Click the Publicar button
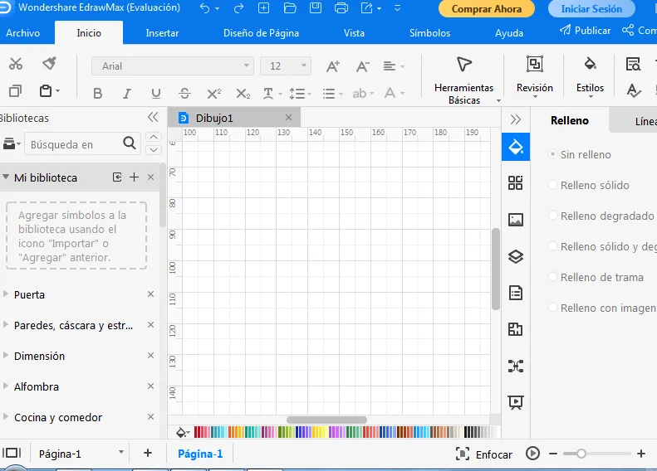Image resolution: width=657 pixels, height=471 pixels. click(x=586, y=31)
